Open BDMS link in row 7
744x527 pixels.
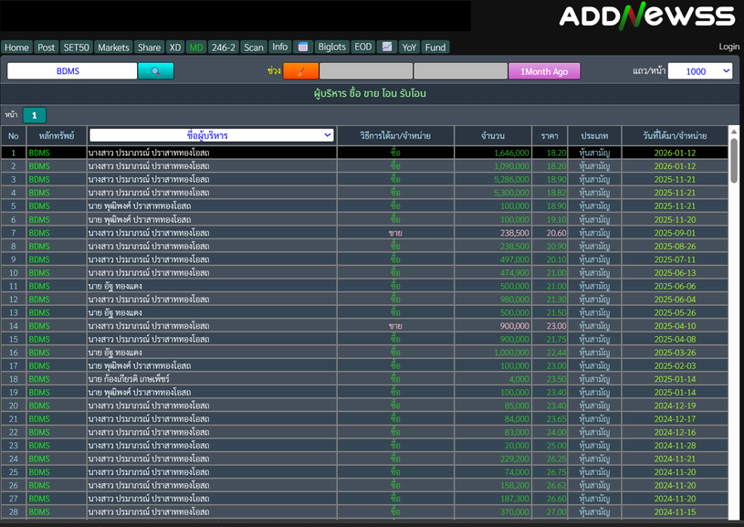pyautogui.click(x=39, y=233)
